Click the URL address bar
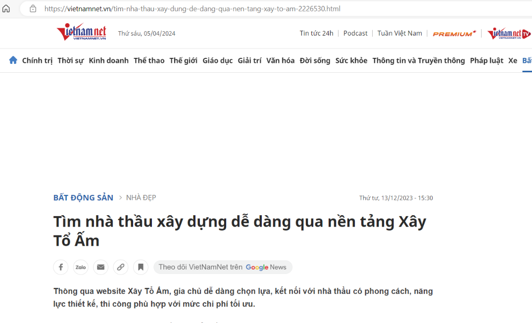 275,8
